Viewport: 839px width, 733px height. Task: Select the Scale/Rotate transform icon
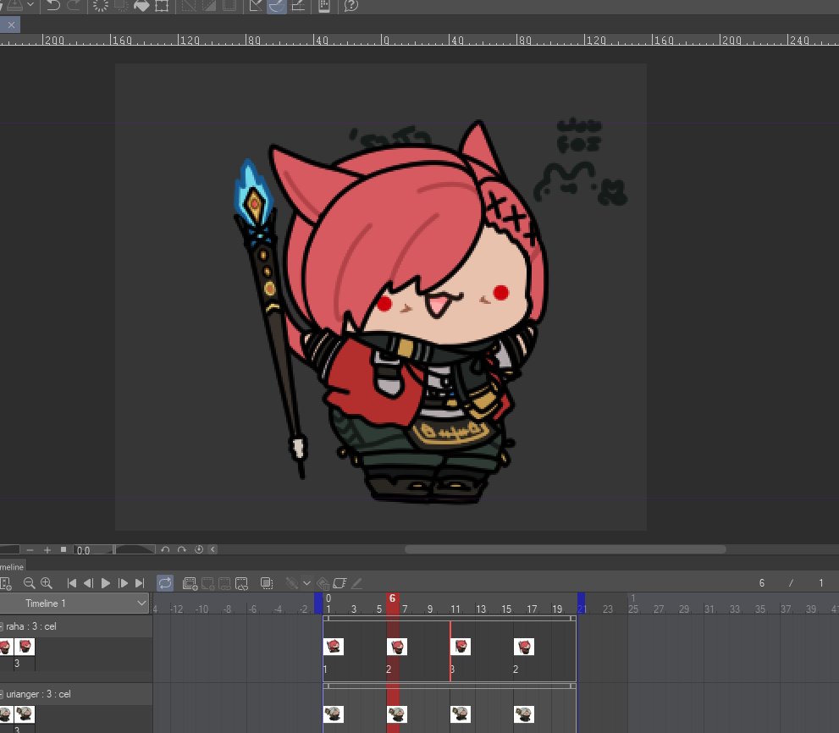(x=162, y=5)
